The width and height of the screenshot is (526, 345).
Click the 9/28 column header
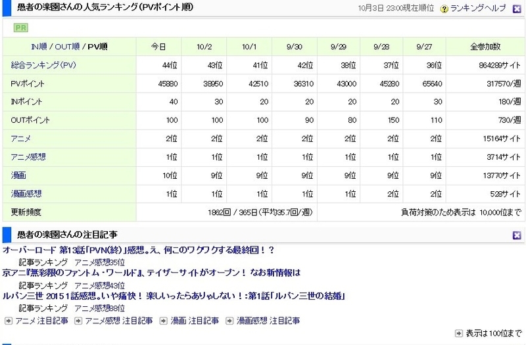point(381,47)
